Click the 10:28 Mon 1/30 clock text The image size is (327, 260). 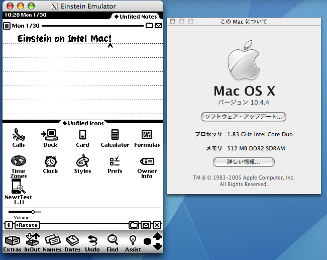point(25,15)
